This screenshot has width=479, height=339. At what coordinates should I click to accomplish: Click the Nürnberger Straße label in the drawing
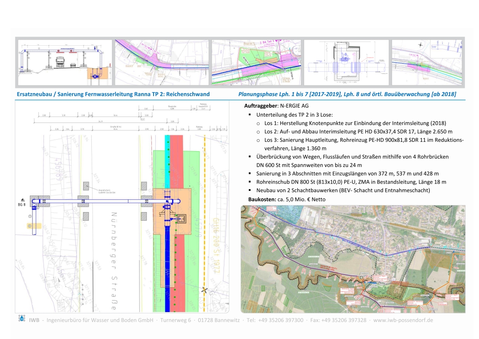(x=114, y=251)
